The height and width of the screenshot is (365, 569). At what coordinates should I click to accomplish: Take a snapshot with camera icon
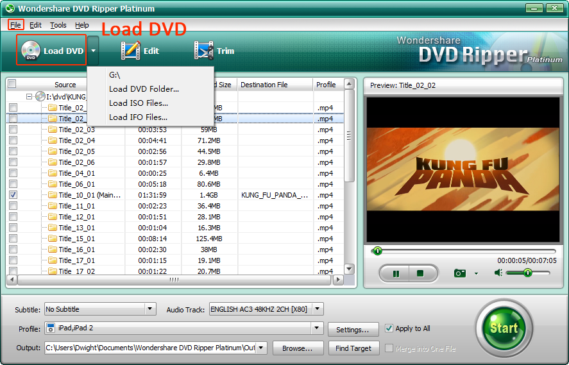(x=459, y=273)
